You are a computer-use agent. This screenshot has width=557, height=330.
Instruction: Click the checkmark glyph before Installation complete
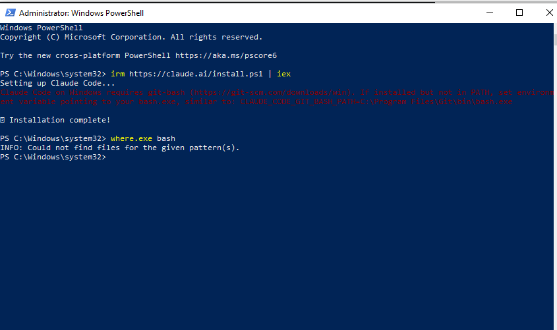[x=3, y=120]
